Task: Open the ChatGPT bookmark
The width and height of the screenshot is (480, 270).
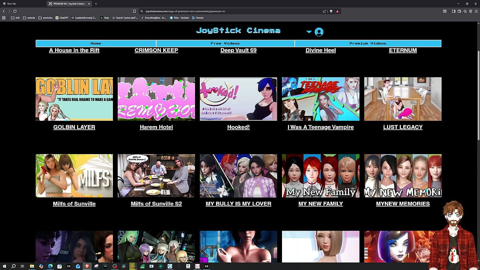Action: click(x=62, y=18)
